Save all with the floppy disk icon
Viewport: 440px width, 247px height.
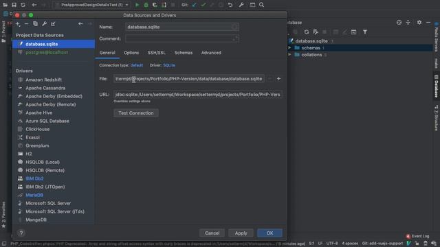(14, 5)
